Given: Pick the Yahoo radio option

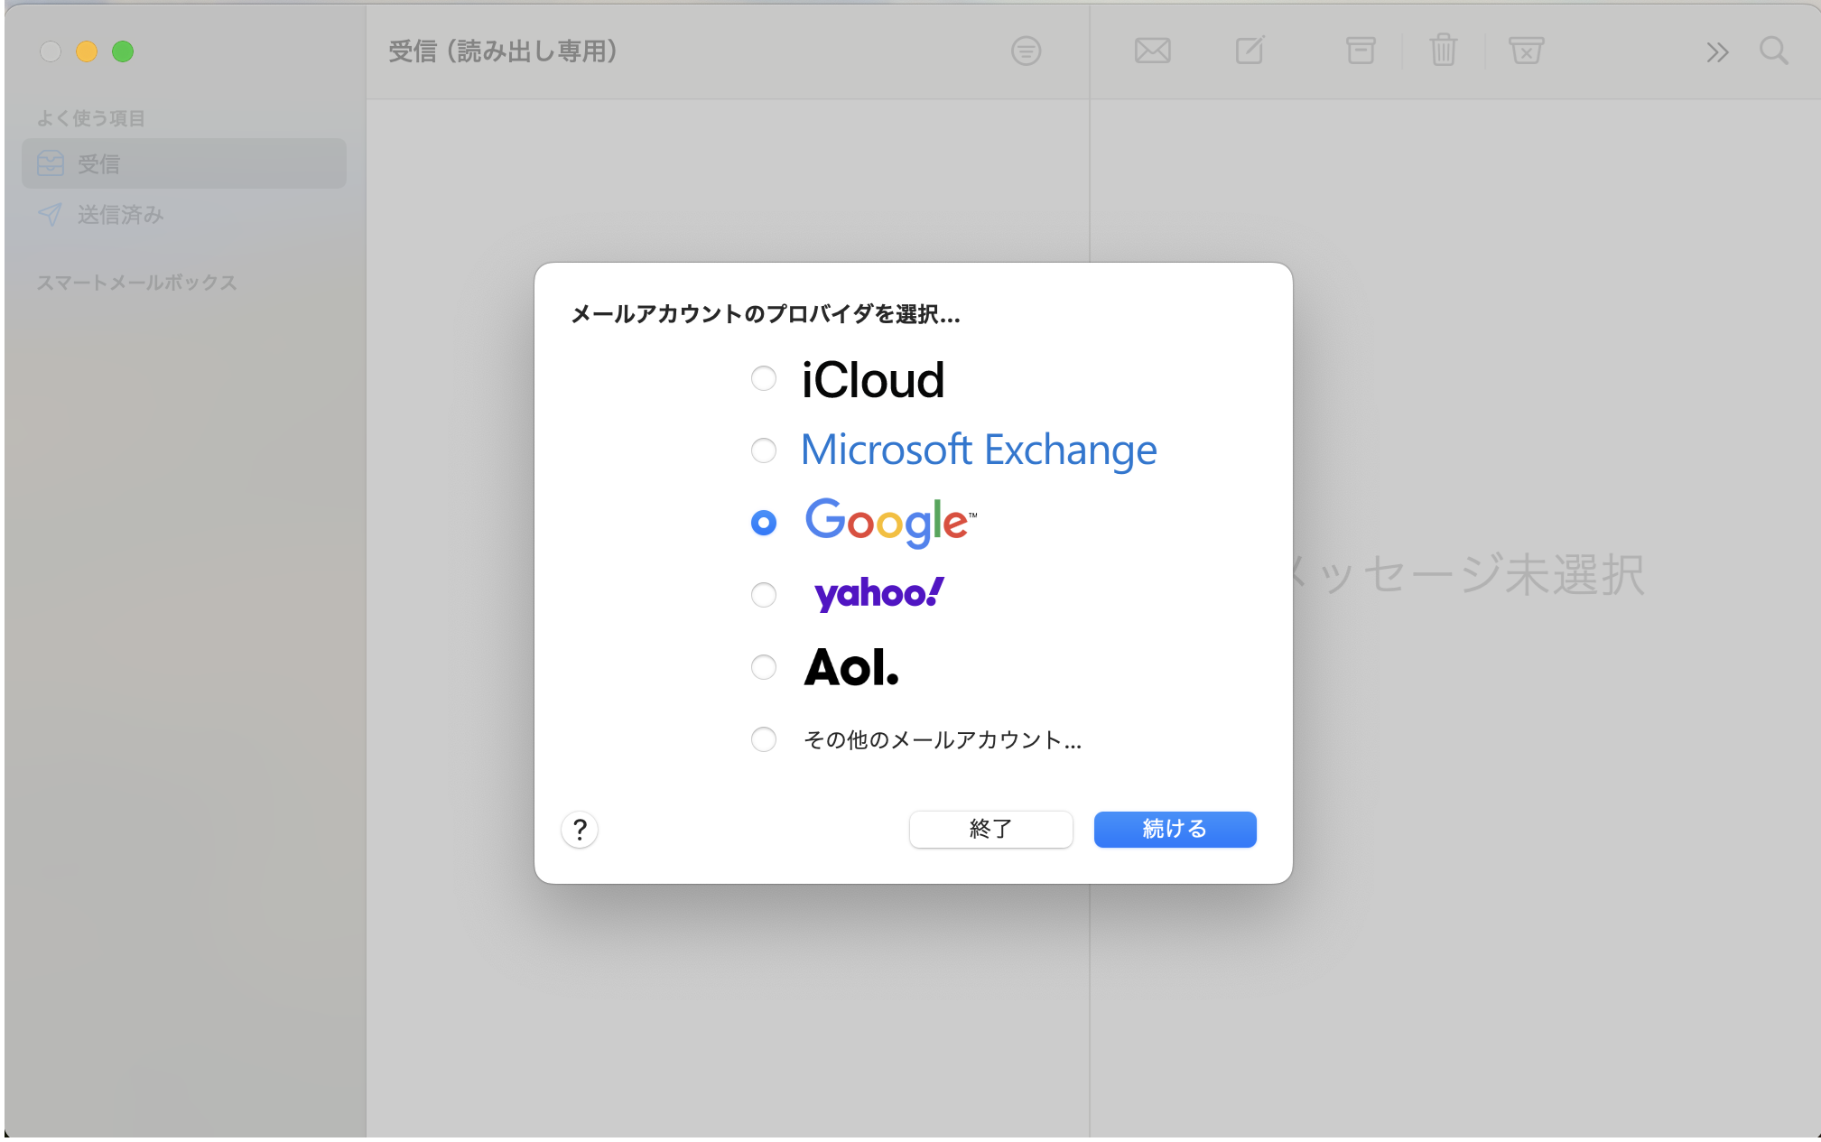Looking at the screenshot, I should (764, 595).
